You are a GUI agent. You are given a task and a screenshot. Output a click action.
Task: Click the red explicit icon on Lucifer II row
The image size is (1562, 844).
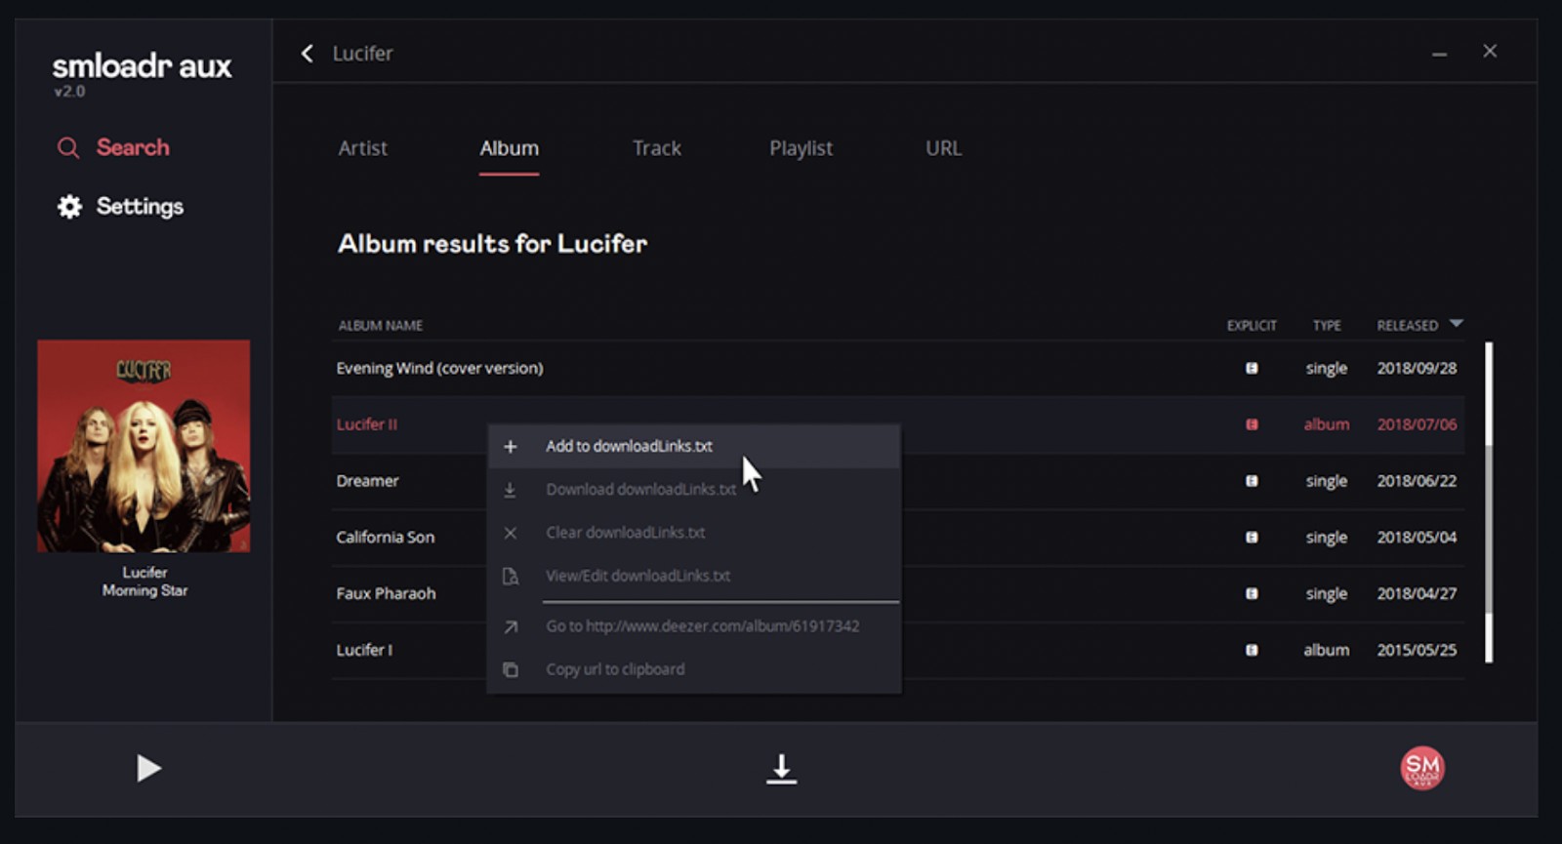coord(1252,424)
